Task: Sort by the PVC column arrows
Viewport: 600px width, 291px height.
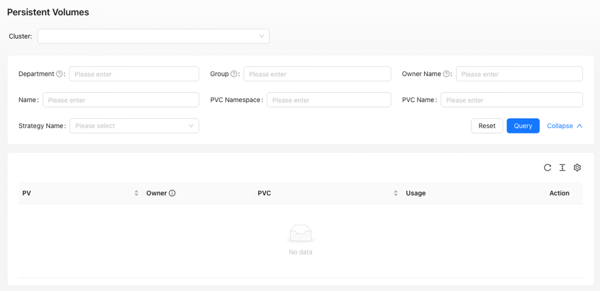Action: (x=395, y=194)
